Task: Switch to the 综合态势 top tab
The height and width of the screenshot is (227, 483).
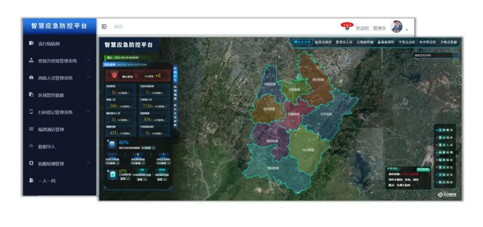Action: click(x=302, y=42)
